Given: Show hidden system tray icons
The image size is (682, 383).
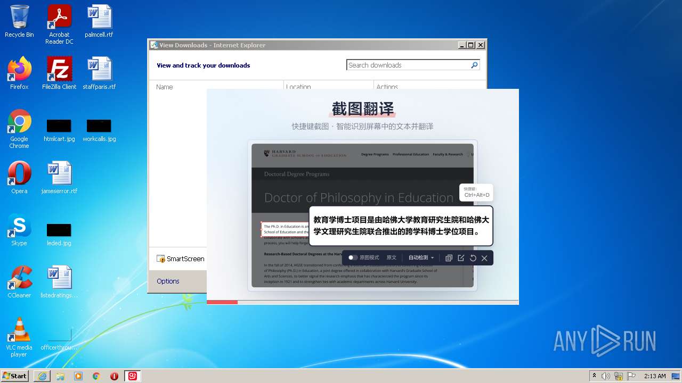Looking at the screenshot, I should click(x=594, y=376).
